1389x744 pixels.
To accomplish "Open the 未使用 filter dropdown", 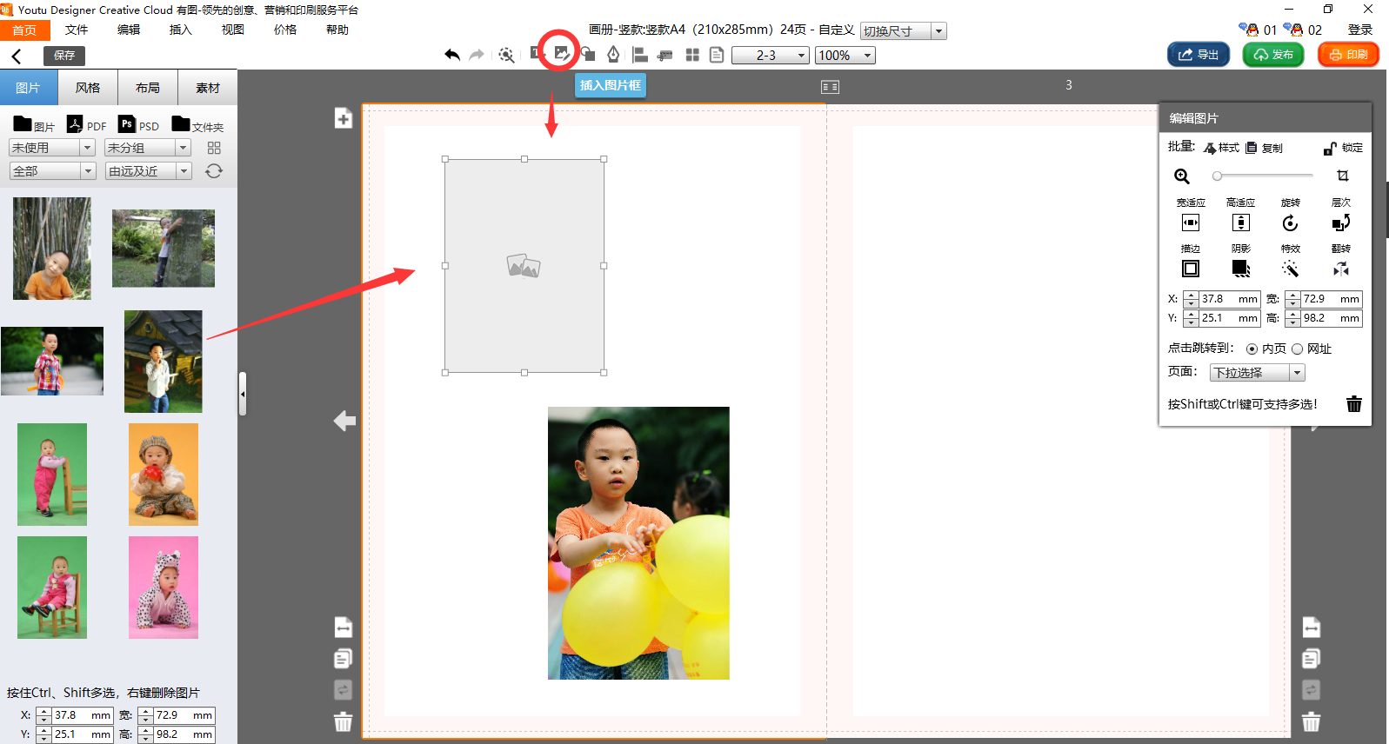I will (51, 148).
